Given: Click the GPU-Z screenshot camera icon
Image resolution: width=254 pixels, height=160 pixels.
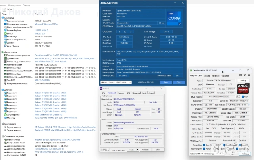Looking at the screenshot, I should coord(241,75).
